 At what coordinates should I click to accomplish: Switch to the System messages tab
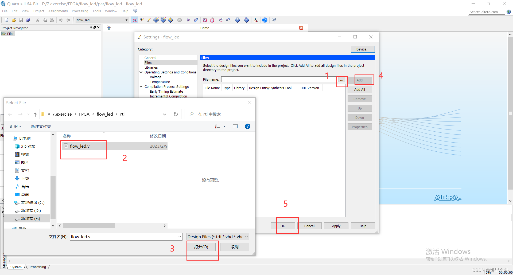pos(16,267)
